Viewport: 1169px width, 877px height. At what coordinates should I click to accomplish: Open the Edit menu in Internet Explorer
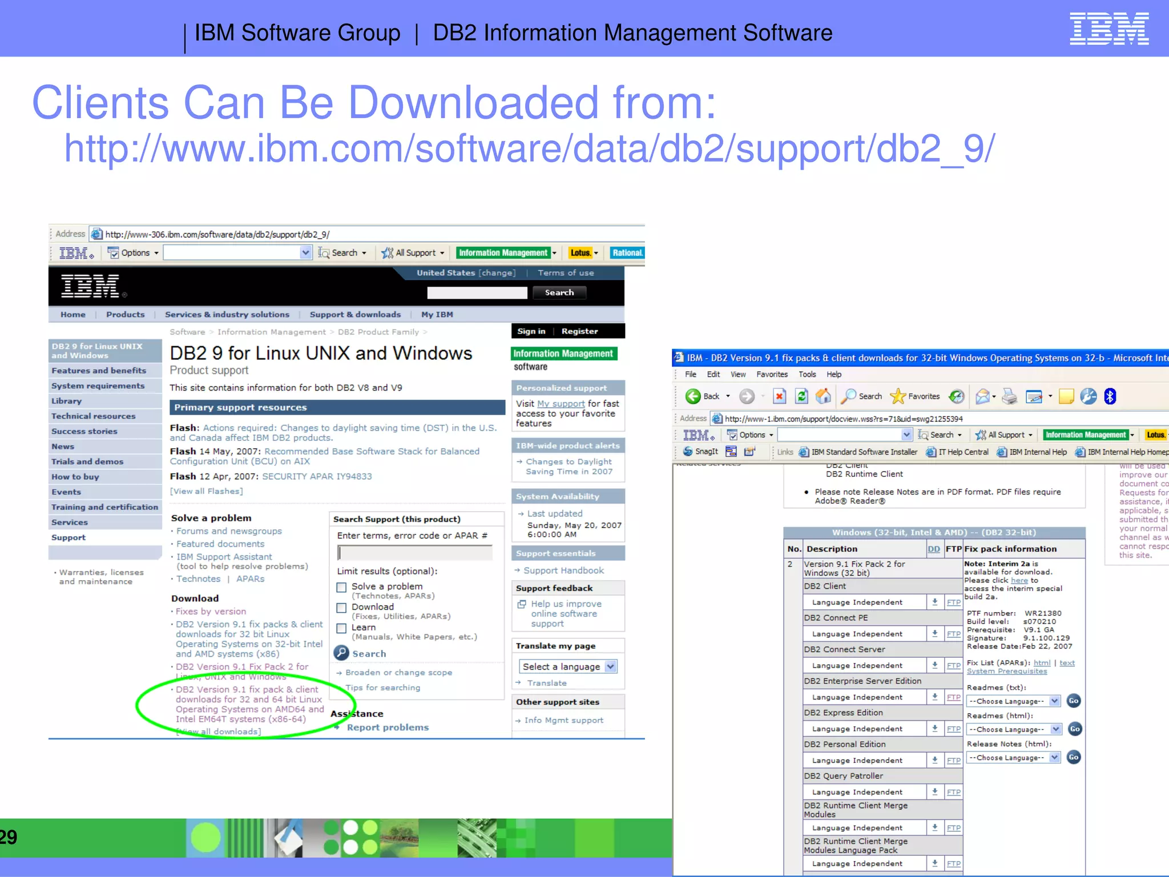[x=713, y=375]
